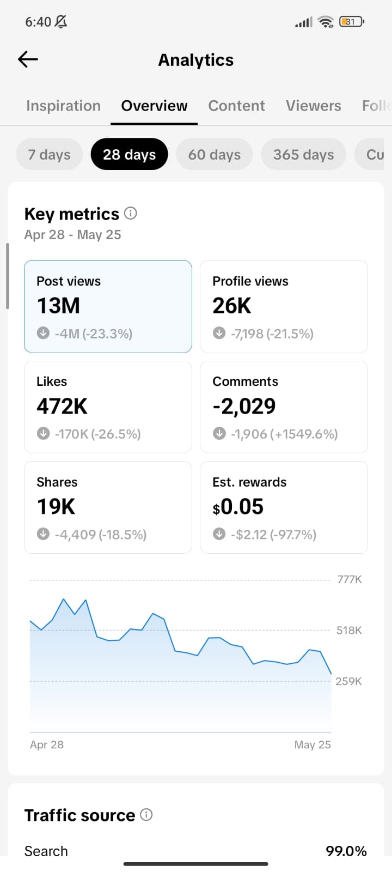Select the Likes metric card
392x872 pixels.
click(x=108, y=407)
